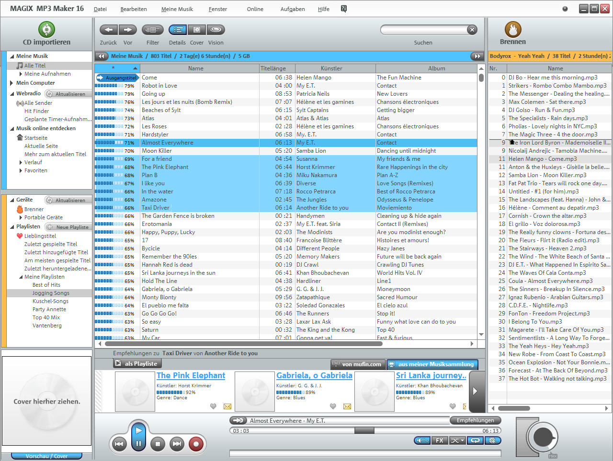Screen dimensions: 613x461
Task: Switch to Cover view
Action: point(196,30)
